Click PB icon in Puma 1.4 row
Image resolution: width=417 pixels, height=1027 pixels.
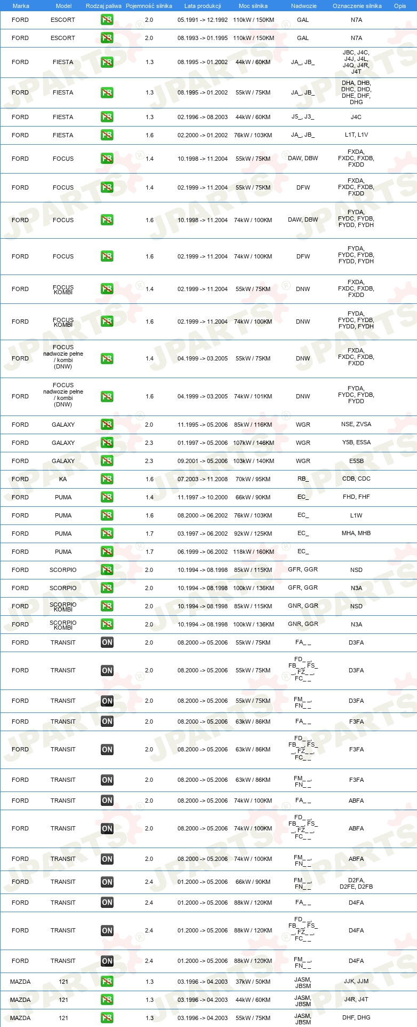pyautogui.click(x=107, y=497)
